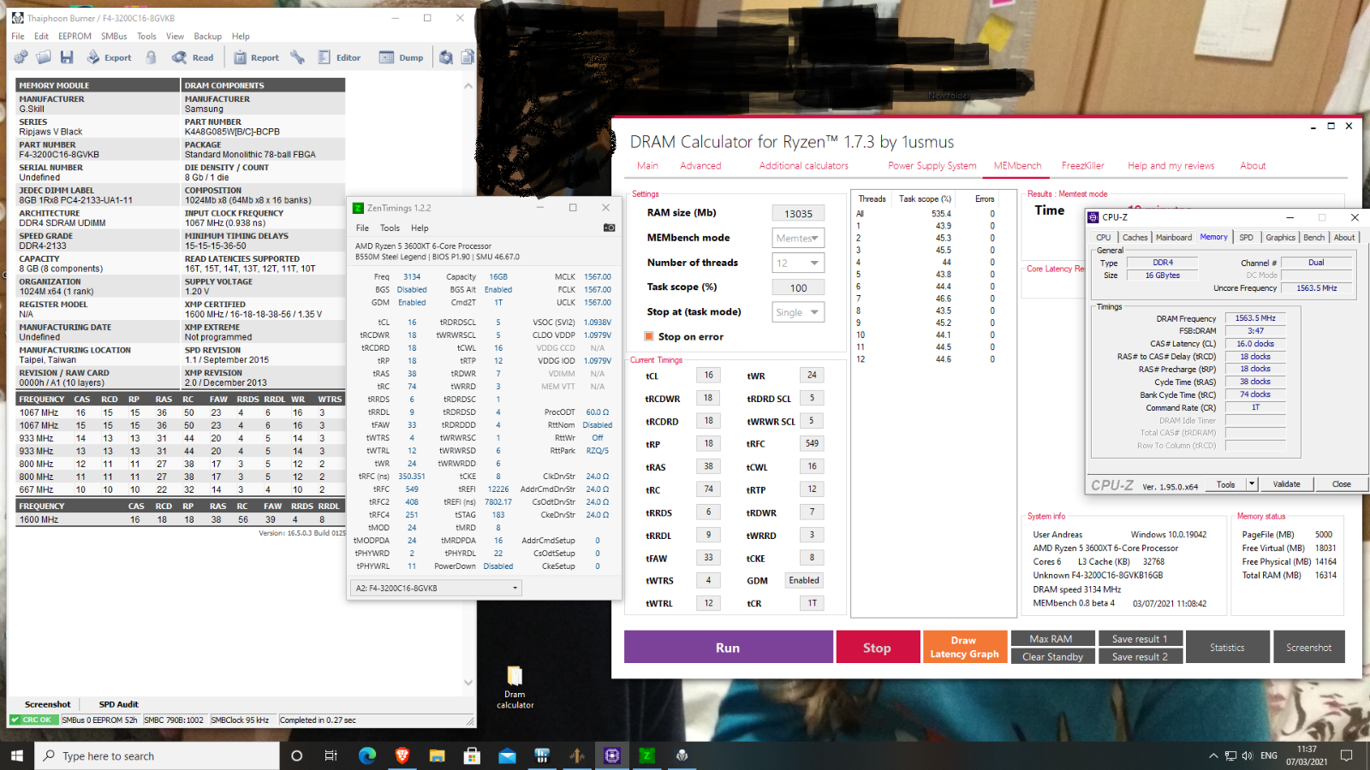Open MEMbench mode dropdown
The height and width of the screenshot is (770, 1370).
[x=798, y=238]
